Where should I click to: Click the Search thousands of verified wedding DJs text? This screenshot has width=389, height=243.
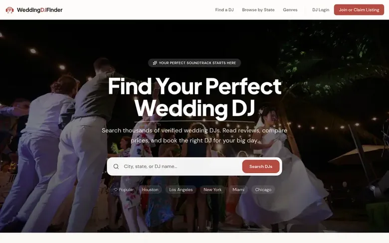click(194, 135)
